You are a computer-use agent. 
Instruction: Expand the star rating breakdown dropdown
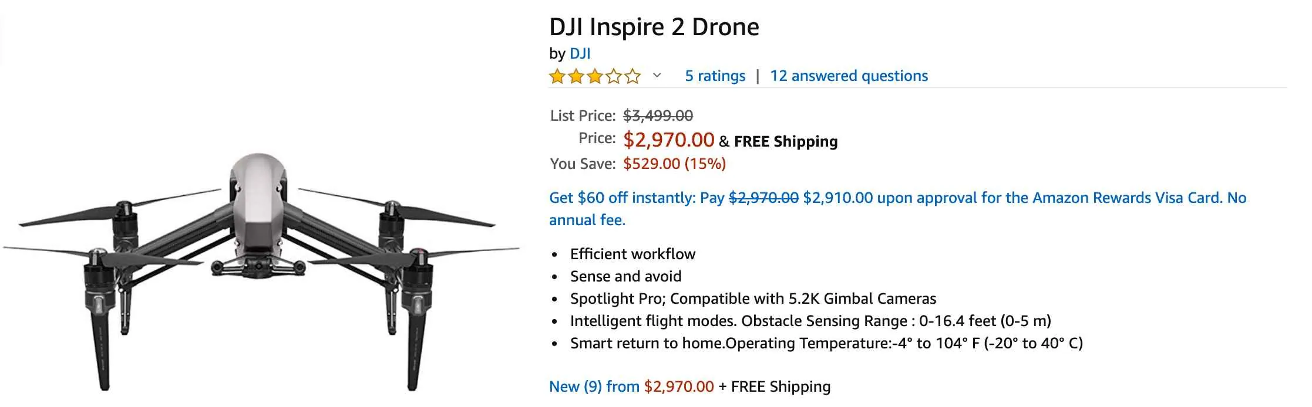point(658,76)
